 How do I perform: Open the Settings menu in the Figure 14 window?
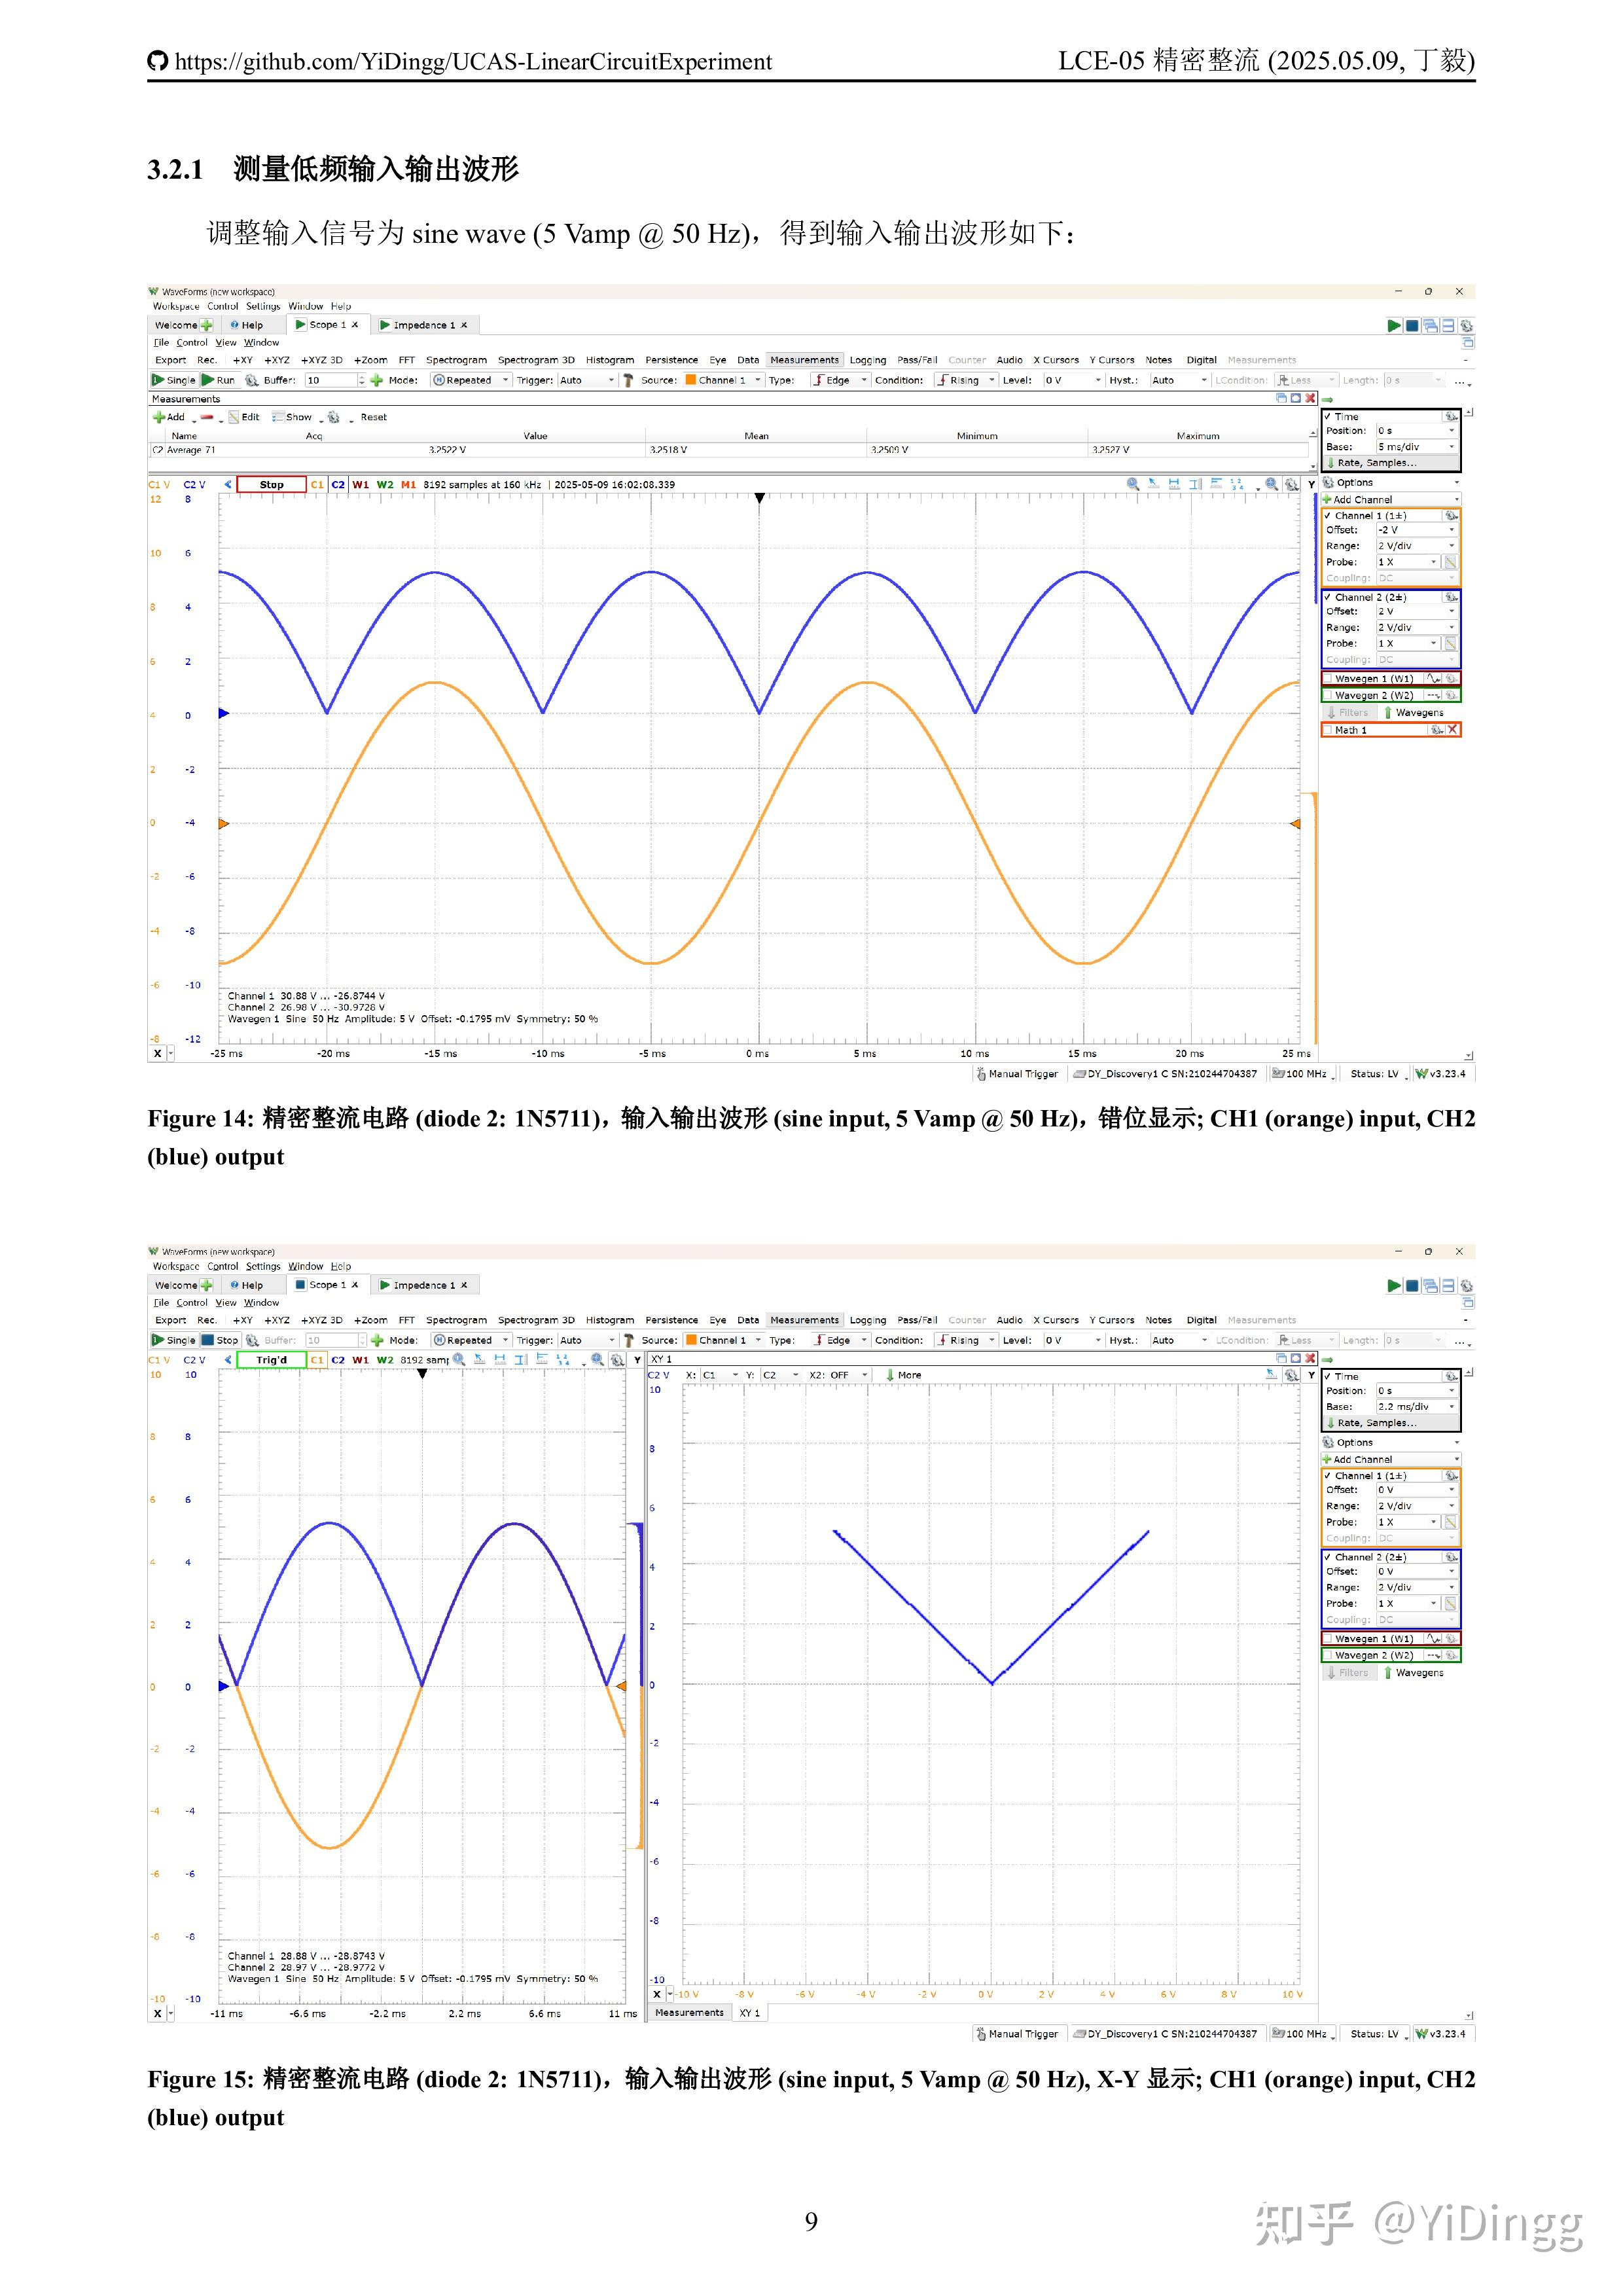click(263, 306)
